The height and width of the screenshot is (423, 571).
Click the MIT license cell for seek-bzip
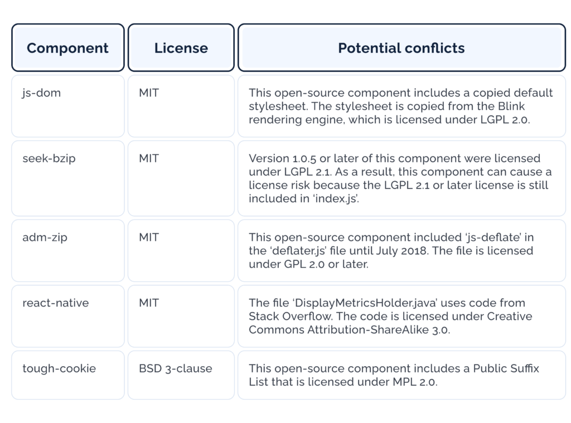(x=181, y=178)
